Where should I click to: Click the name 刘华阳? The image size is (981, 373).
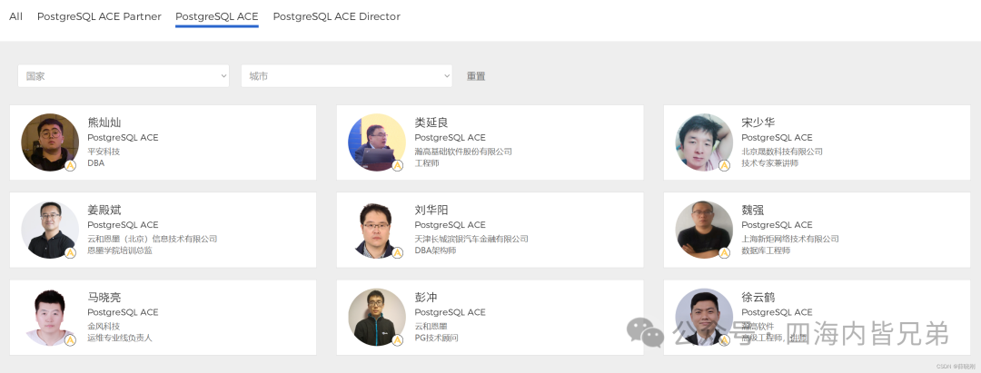431,210
